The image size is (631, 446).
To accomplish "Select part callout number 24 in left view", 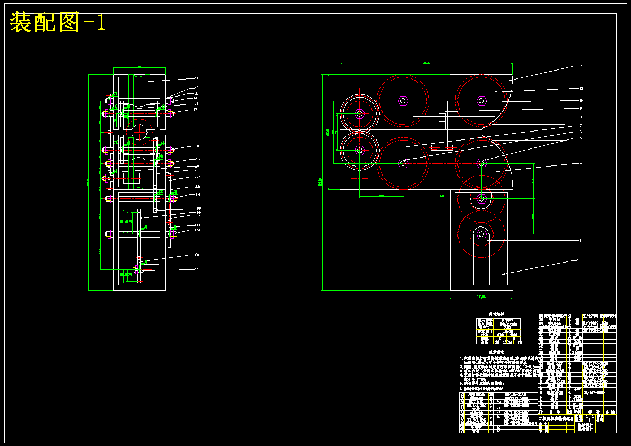I will [x=197, y=194].
